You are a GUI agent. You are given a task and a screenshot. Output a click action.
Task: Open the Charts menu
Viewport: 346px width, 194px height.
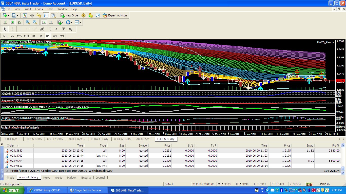point(39,9)
